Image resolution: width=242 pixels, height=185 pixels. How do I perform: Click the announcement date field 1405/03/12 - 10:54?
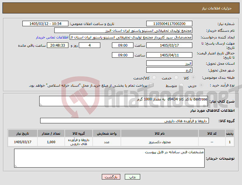[45, 24]
